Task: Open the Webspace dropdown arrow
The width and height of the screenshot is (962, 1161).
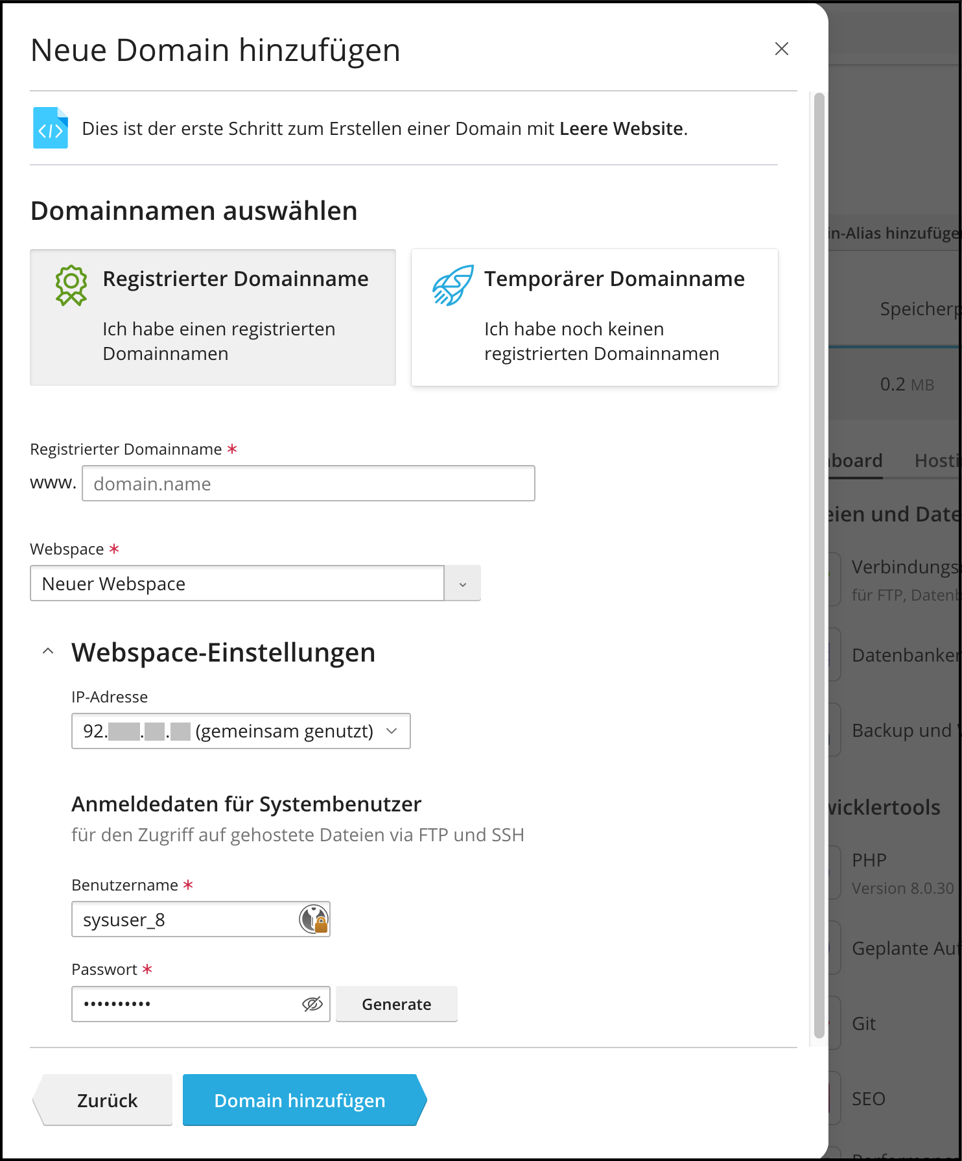Action: tap(462, 584)
